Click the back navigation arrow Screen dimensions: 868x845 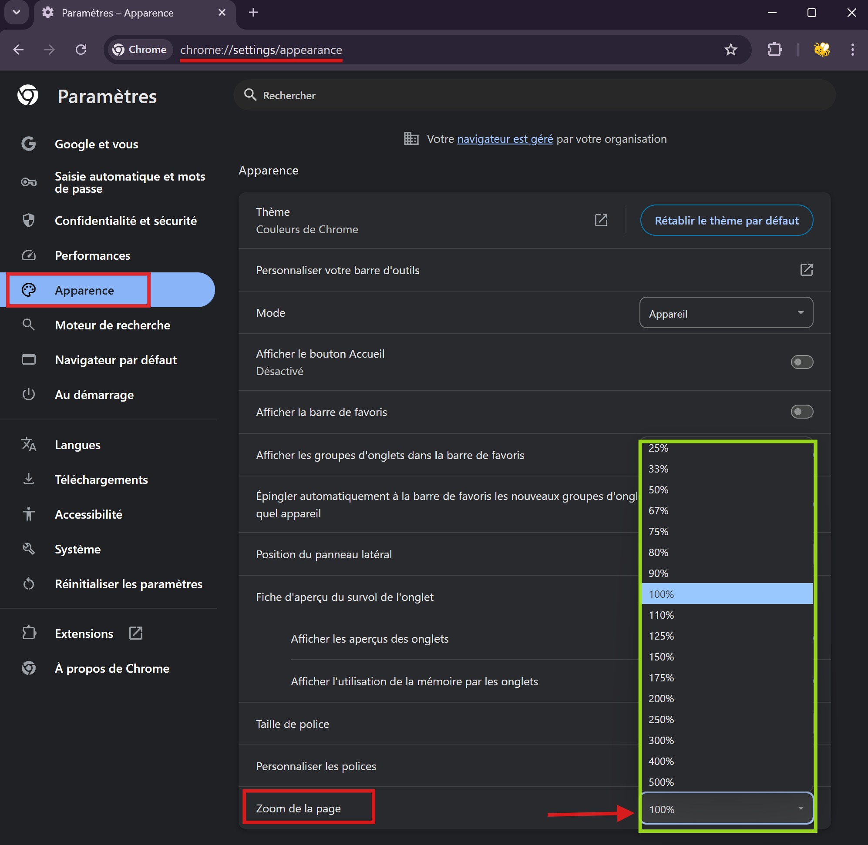point(19,50)
